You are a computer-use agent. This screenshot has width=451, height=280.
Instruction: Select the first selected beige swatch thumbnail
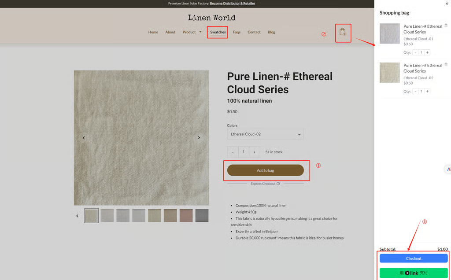[92, 216]
